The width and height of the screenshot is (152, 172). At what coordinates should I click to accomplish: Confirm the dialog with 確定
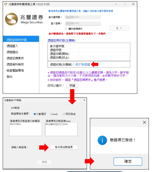click(128, 161)
